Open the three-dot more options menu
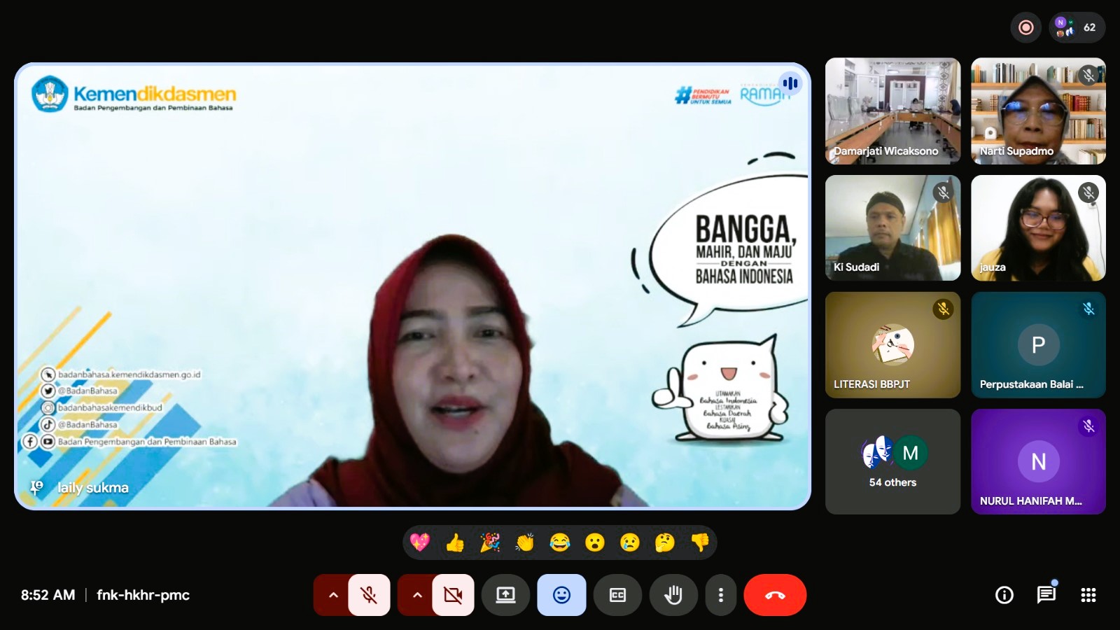Viewport: 1120px width, 630px height. click(x=721, y=595)
